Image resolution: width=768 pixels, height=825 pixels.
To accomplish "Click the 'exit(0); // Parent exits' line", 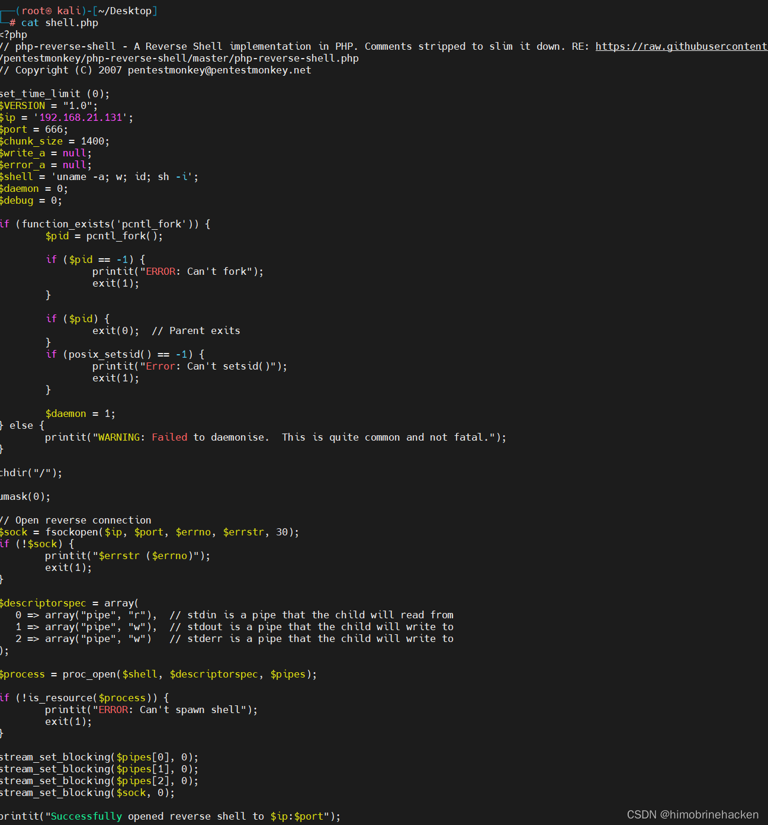I will pyautogui.click(x=166, y=330).
